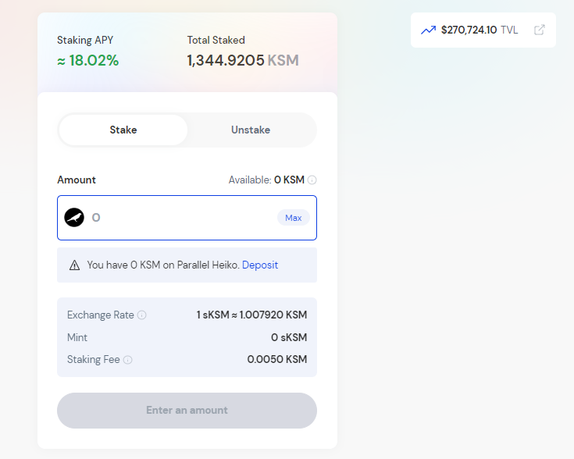Select the Stake tab

coord(123,130)
